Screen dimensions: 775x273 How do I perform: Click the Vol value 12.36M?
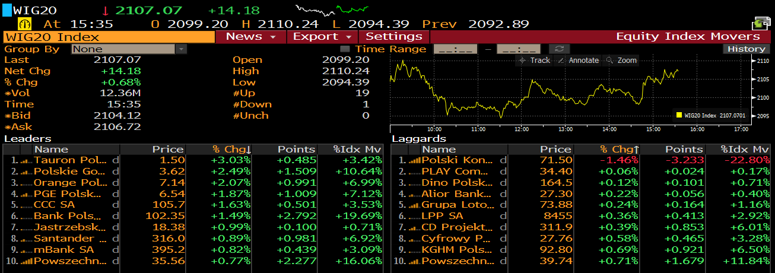click(x=120, y=93)
